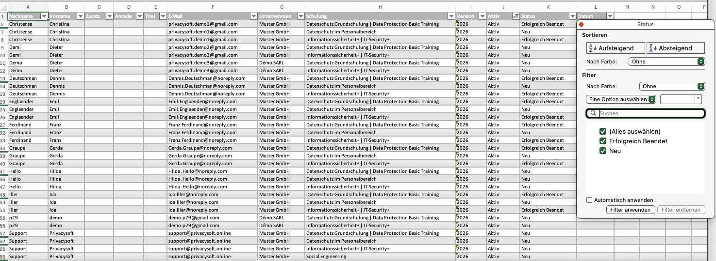Open the E-Mail column filter arrow
This screenshot has width=716, height=261.
pyautogui.click(x=253, y=16)
